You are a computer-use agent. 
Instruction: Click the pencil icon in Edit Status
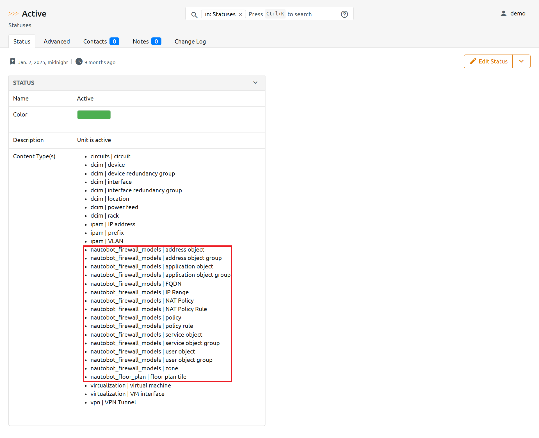[x=473, y=61]
